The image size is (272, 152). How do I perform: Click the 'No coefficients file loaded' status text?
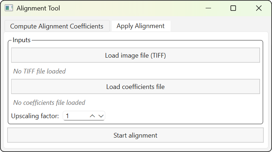(49, 103)
